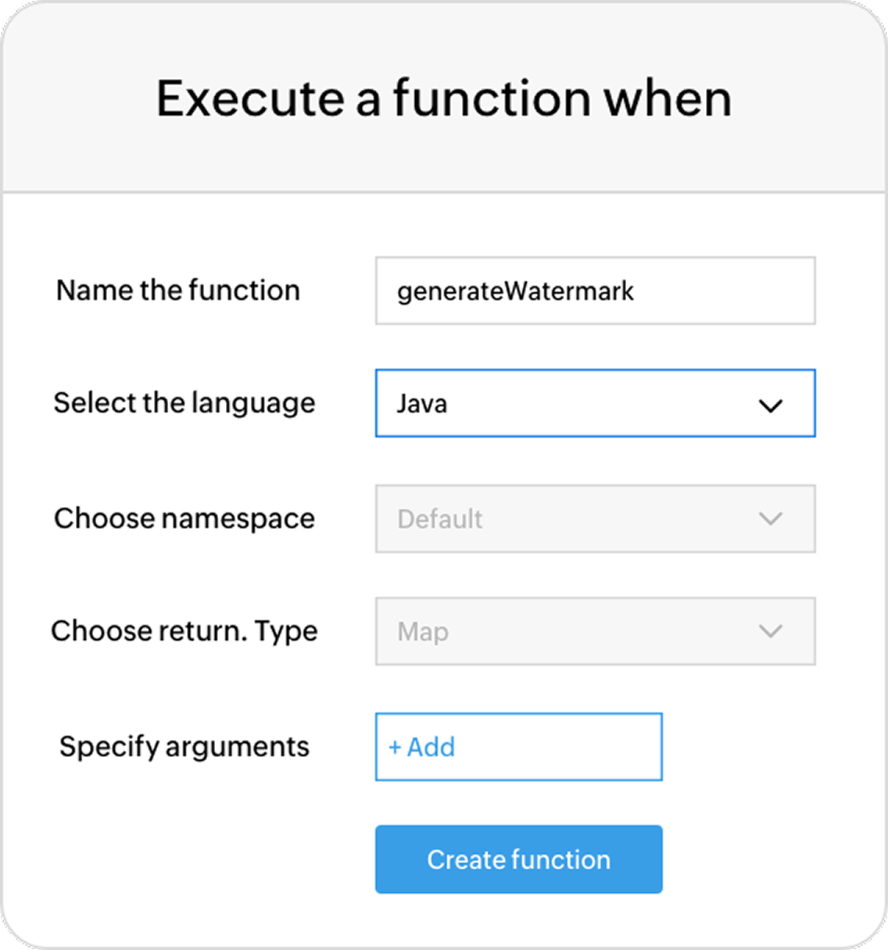Click the 'Choose return. Type' label
This screenshot has height=950, width=888.
[x=184, y=631]
